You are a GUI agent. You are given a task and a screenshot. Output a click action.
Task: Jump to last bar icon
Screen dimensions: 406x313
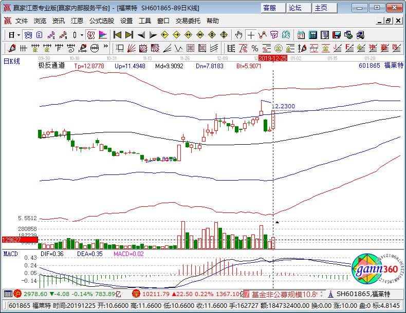(129, 35)
